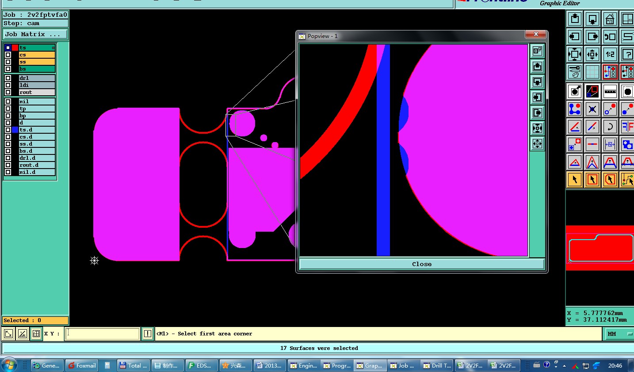Click Popview zoom in icon

(x=537, y=128)
